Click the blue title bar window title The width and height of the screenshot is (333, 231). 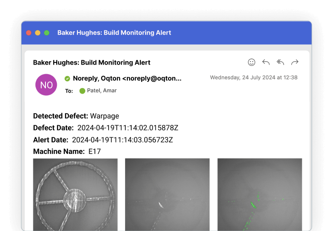pos(114,33)
